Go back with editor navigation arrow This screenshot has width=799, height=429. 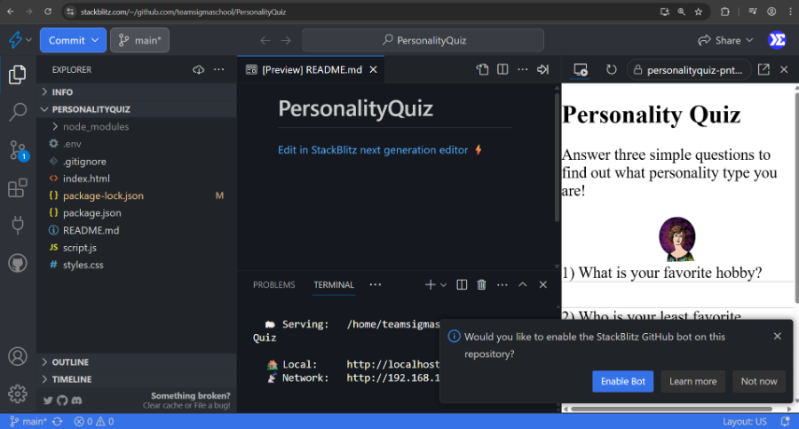[265, 40]
